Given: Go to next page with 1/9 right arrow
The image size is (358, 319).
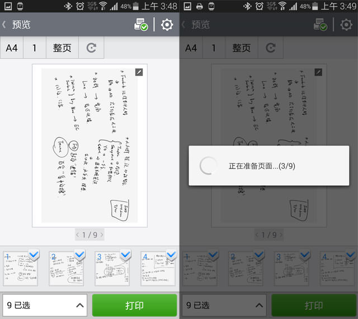Looking at the screenshot, I should [x=101, y=235].
